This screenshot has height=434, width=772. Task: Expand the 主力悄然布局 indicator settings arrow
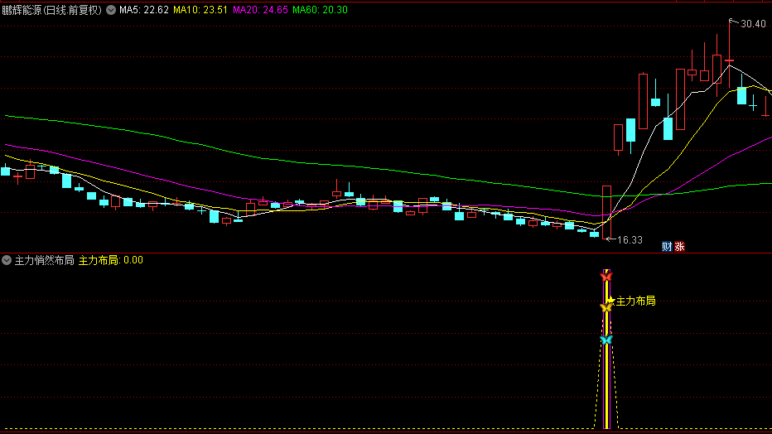click(x=7, y=260)
